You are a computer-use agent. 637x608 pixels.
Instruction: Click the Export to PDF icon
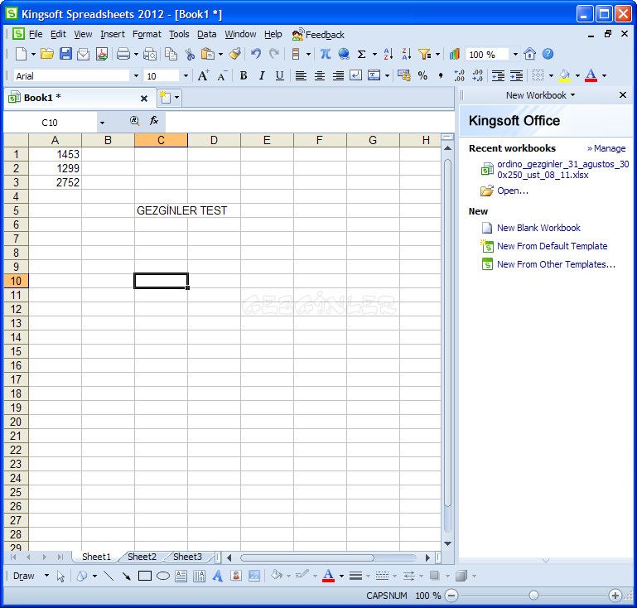click(102, 54)
